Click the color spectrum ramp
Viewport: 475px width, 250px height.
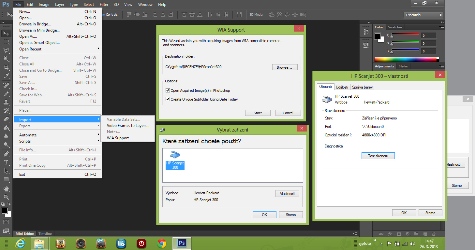coord(407,59)
